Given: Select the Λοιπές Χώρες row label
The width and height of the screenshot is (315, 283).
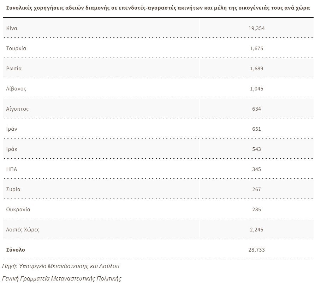Looking at the screenshot, I should pyautogui.click(x=23, y=230).
